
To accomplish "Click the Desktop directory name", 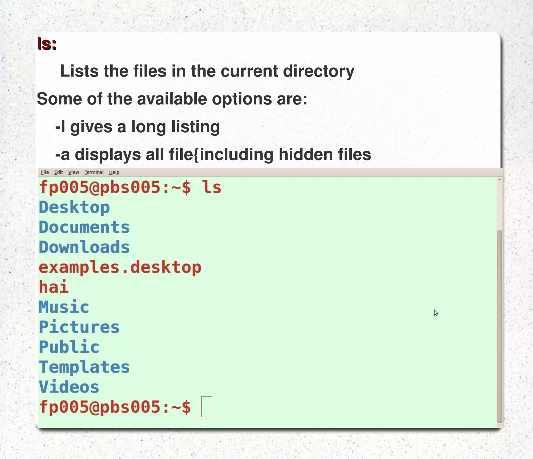I will click(x=74, y=208).
